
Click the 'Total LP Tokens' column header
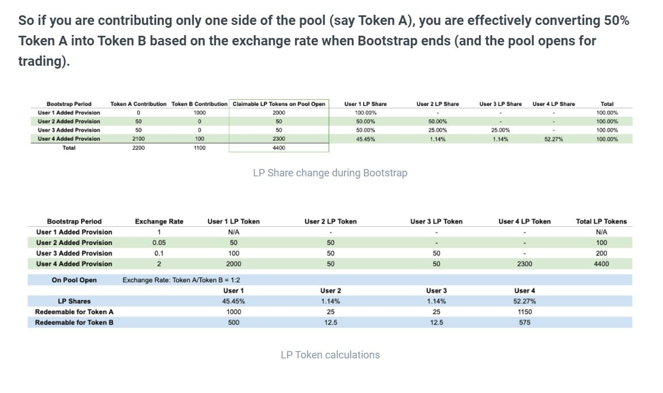coord(601,221)
